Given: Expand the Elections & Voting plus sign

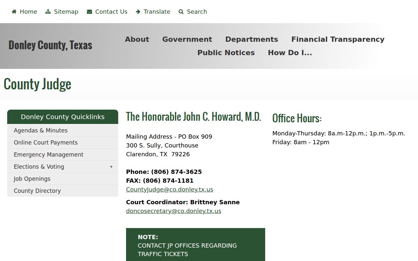Looking at the screenshot, I should [x=111, y=167].
